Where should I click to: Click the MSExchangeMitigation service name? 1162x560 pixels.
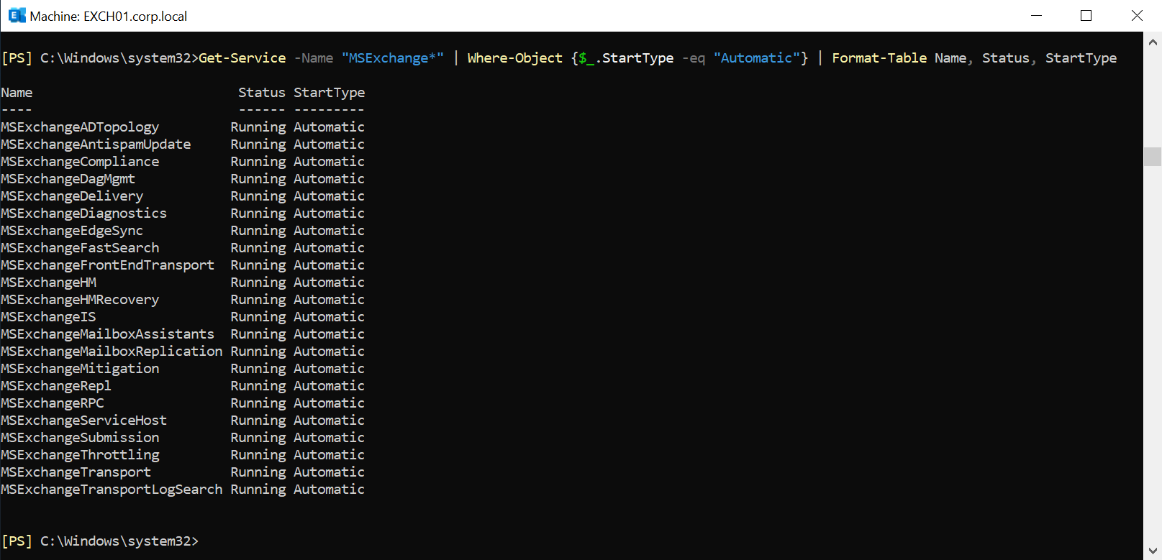tap(80, 369)
